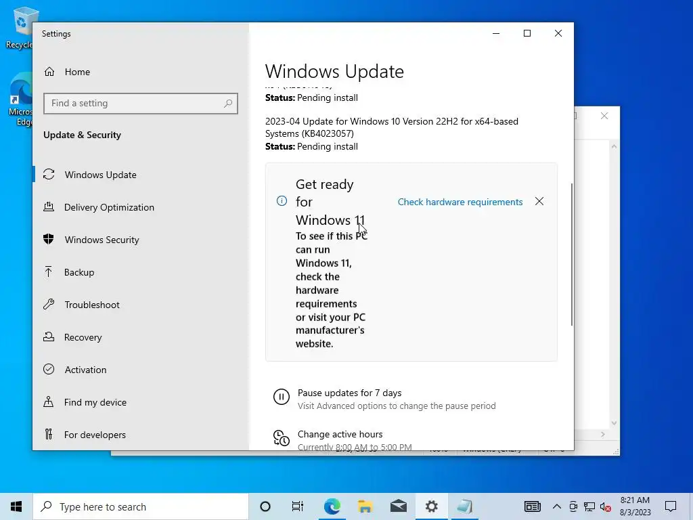This screenshot has height=520, width=693.
Task: Open News and interests taskbar icon
Action: [533, 506]
